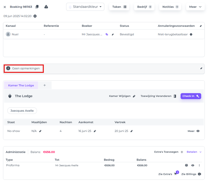
Task: Click the Check In button
Action: (x=191, y=96)
